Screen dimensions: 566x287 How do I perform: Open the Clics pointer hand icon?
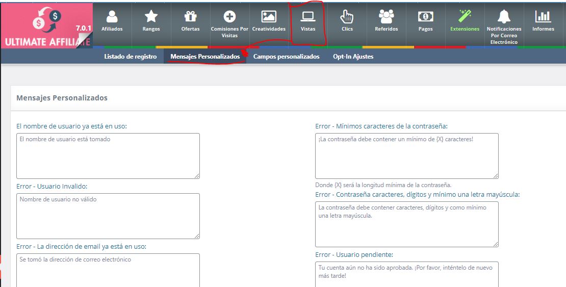[x=347, y=17]
